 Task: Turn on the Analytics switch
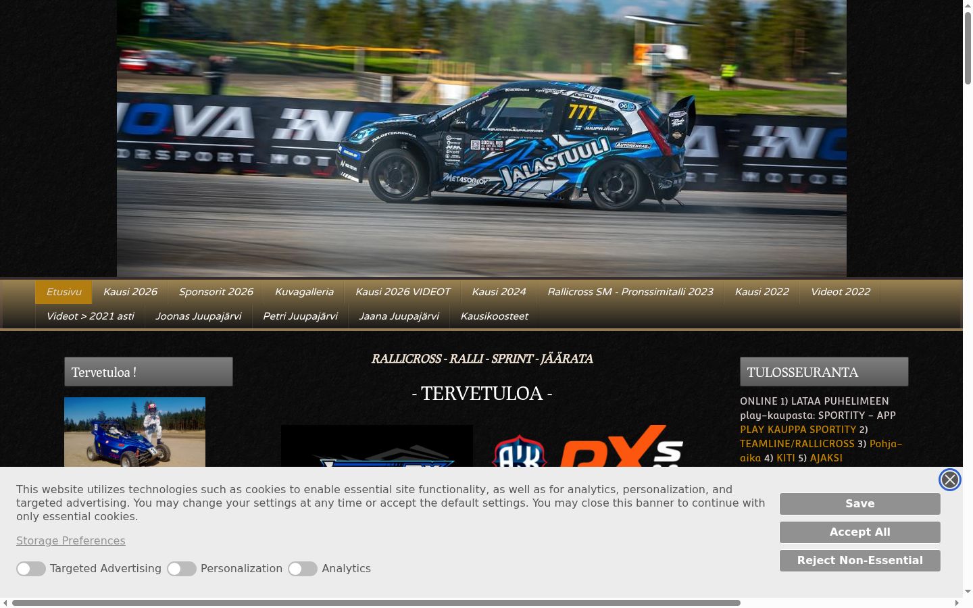303,569
